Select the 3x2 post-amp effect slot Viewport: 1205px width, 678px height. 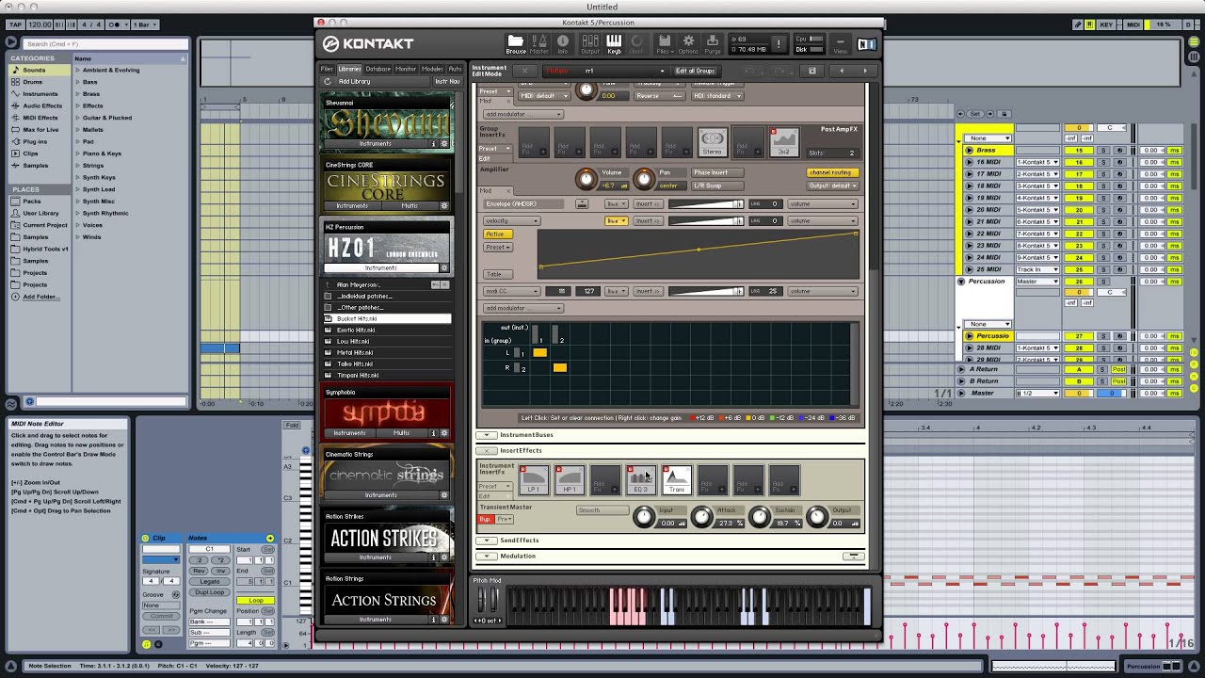click(784, 142)
